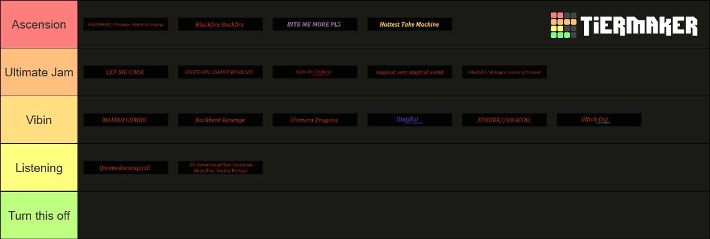The height and width of the screenshot is (239, 710).
Task: Select the LET ME COOK tile
Action: (x=125, y=72)
